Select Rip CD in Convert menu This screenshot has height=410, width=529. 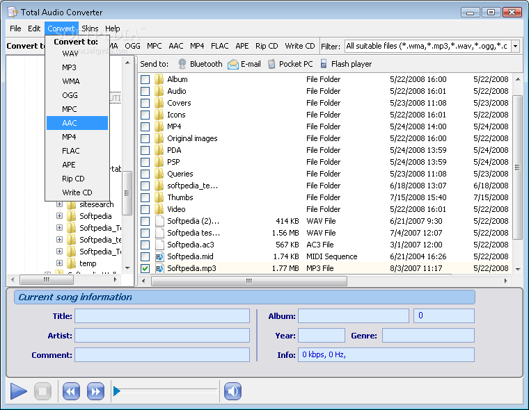[77, 179]
